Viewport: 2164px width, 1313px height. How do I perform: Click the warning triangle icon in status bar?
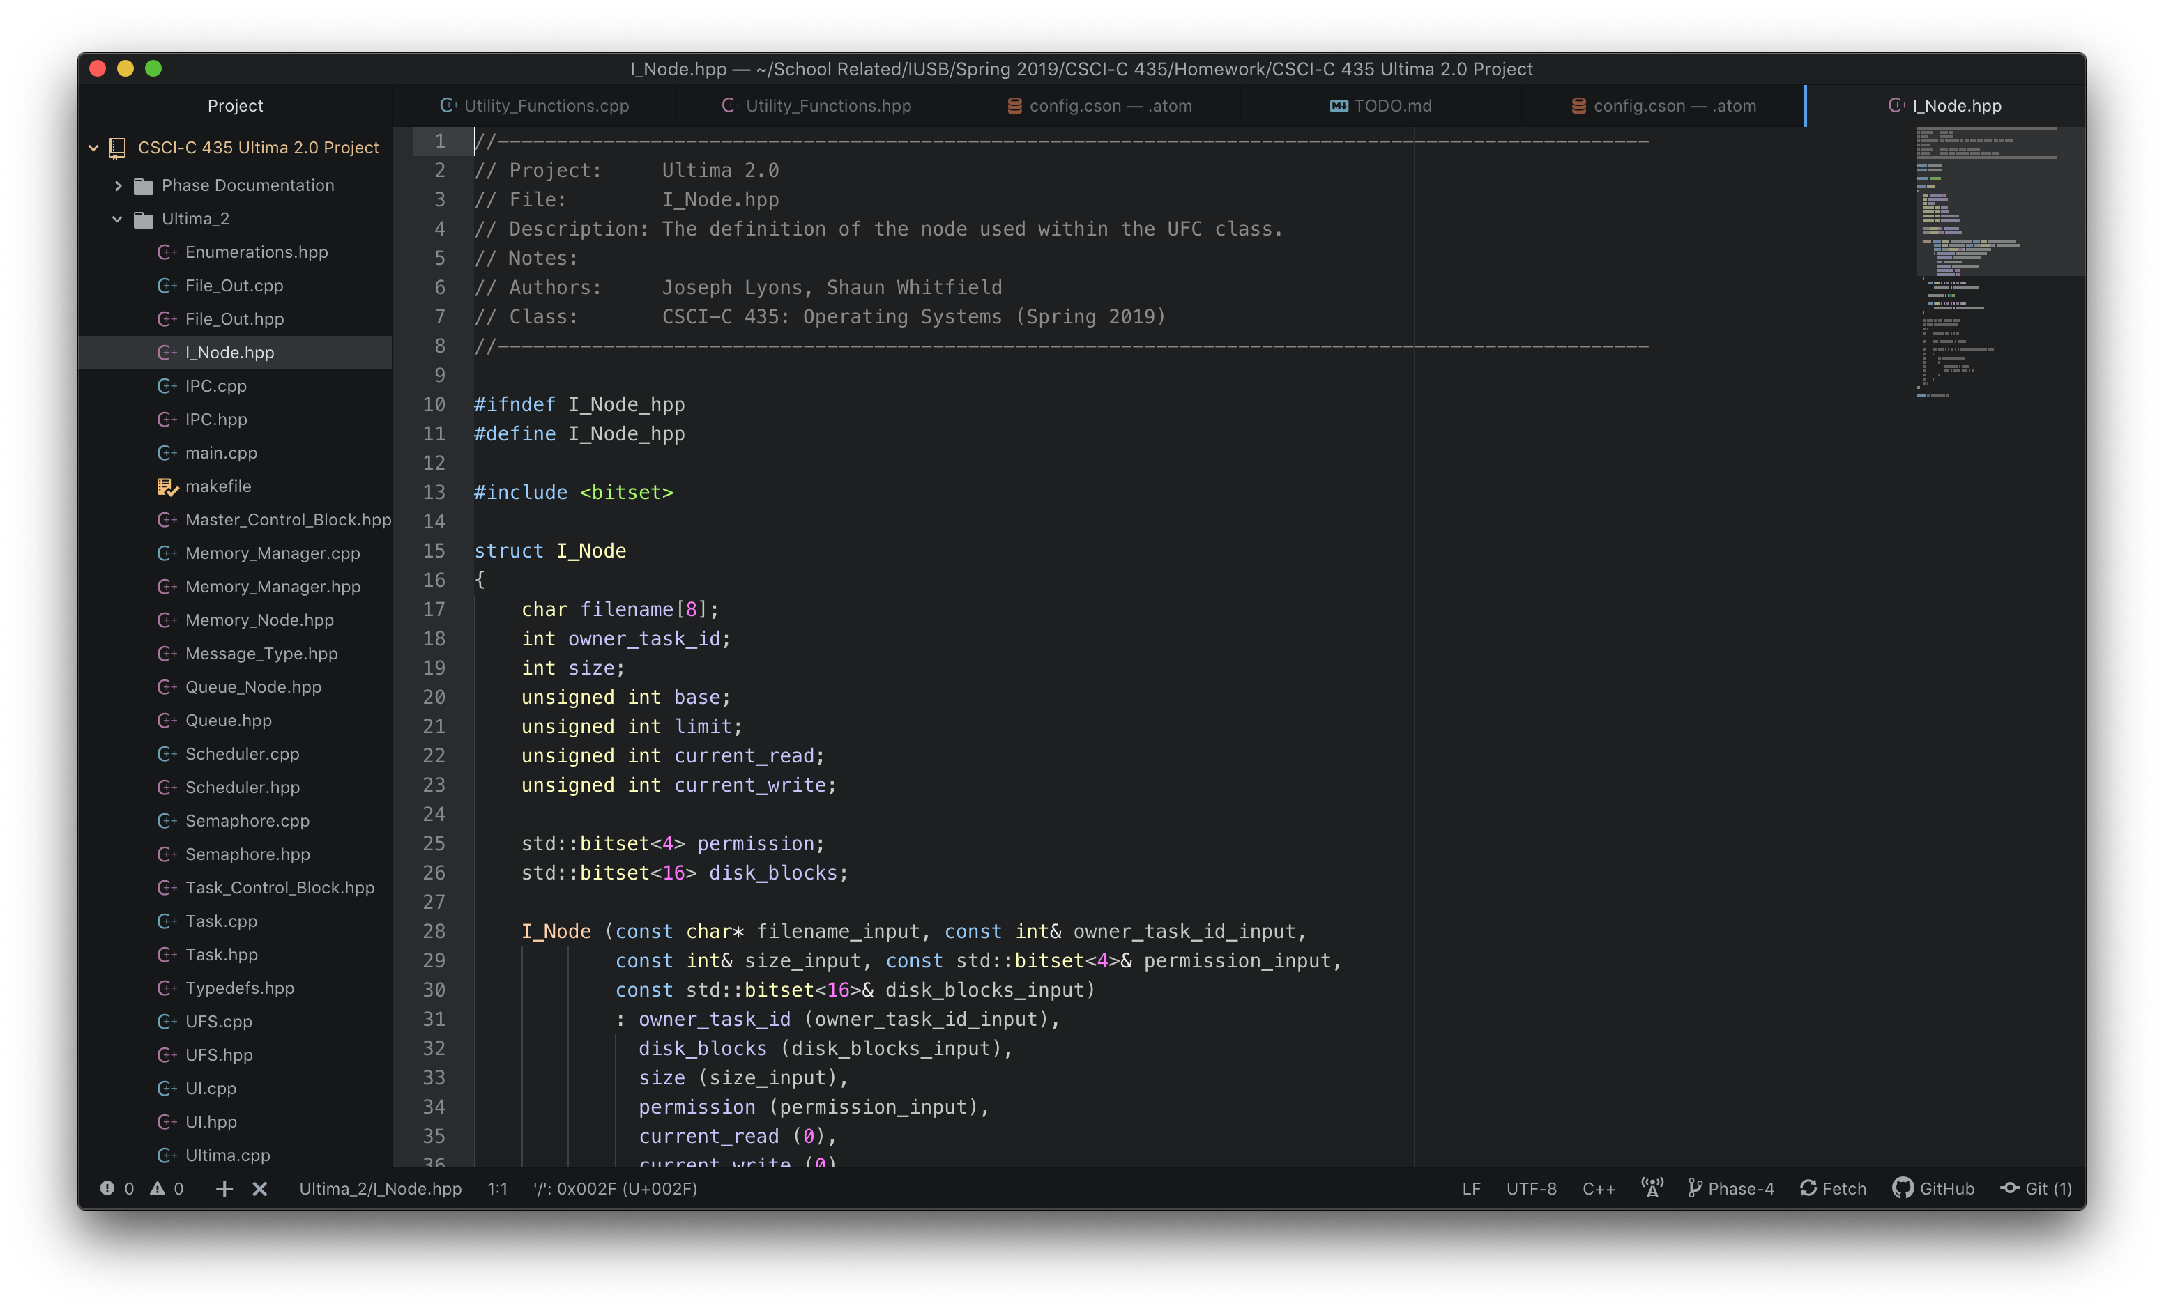click(157, 1188)
